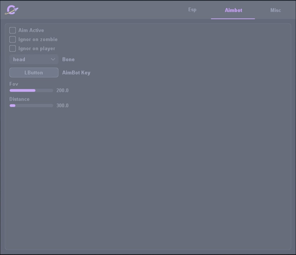Screen dimensions: 296x255
Task: Click the Ignor on player label
Action: [x=37, y=48]
